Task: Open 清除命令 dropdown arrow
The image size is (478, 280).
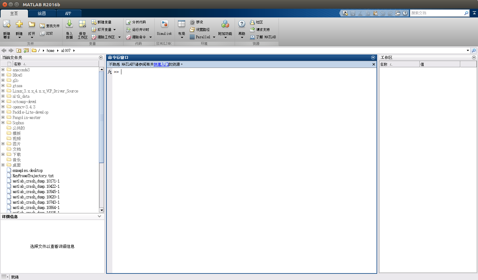Action: click(x=151, y=37)
